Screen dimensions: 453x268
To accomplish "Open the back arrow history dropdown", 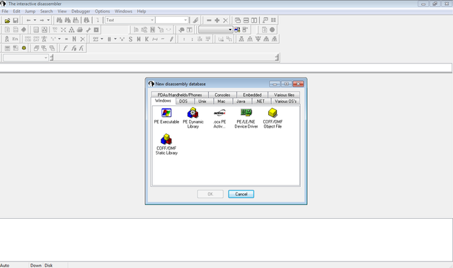I will pos(35,20).
